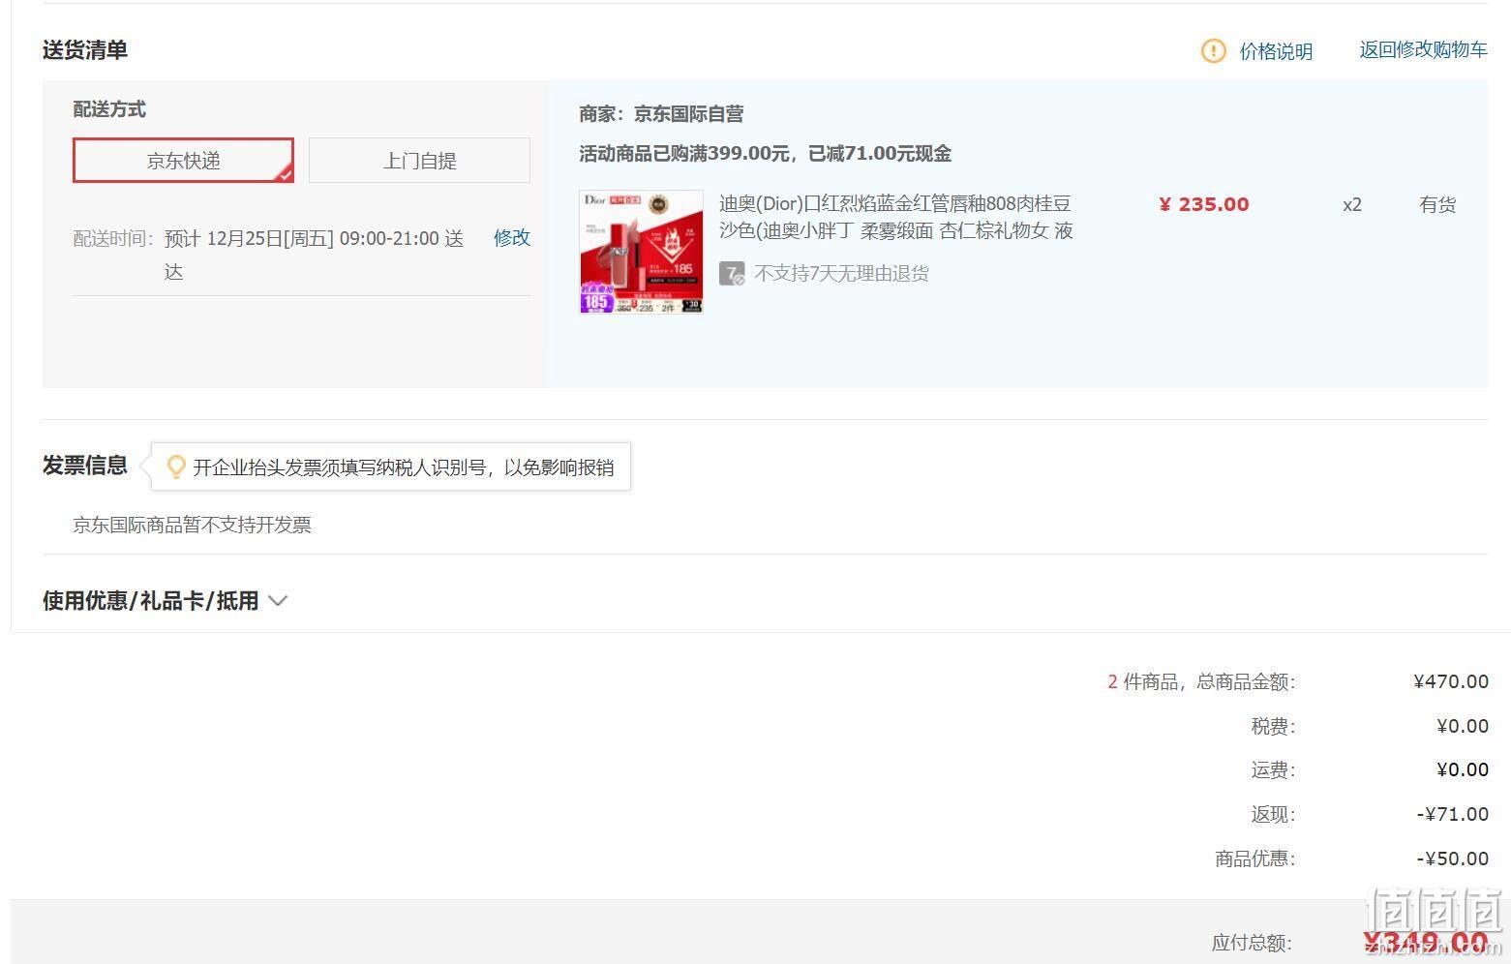
Task: Click the 商品优惠 value -¥50.00
Action: pos(1453,859)
